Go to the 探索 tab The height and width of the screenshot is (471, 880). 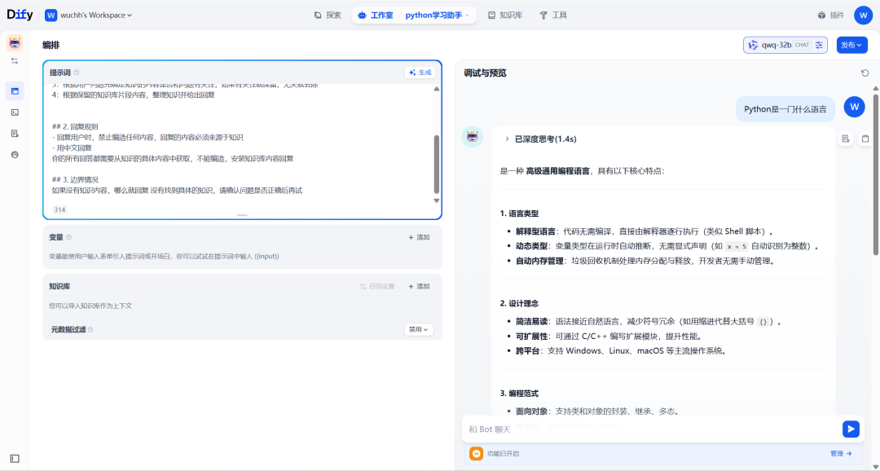(x=328, y=15)
